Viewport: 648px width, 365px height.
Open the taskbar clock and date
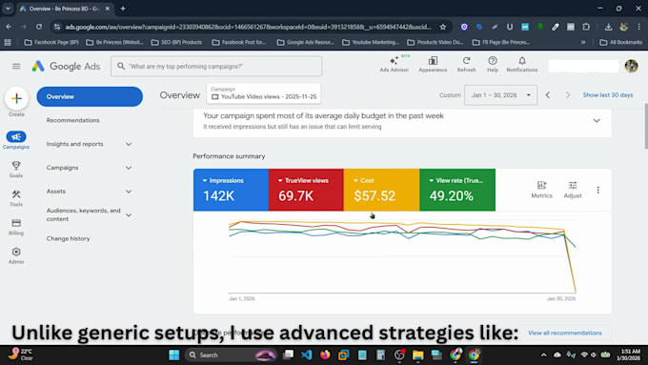pyautogui.click(x=628, y=355)
